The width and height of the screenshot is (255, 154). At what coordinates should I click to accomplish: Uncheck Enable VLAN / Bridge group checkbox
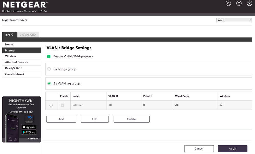click(49, 56)
